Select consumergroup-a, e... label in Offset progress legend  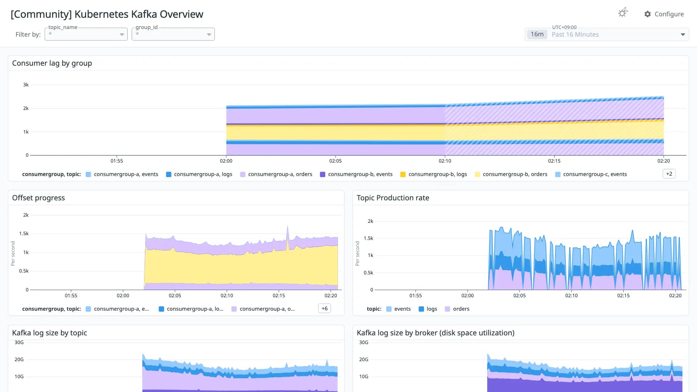click(121, 309)
